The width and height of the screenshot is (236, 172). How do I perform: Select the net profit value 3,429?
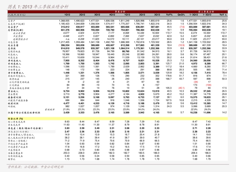click(66, 112)
